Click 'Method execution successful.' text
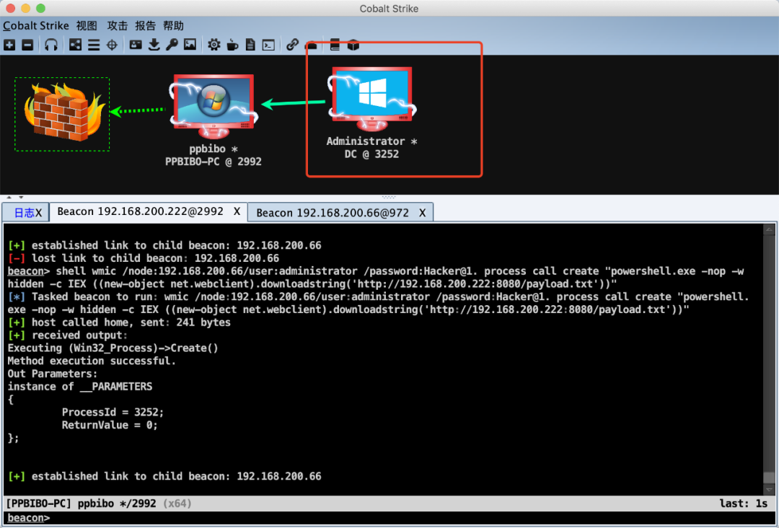Image resolution: width=779 pixels, height=528 pixels. pos(92,361)
